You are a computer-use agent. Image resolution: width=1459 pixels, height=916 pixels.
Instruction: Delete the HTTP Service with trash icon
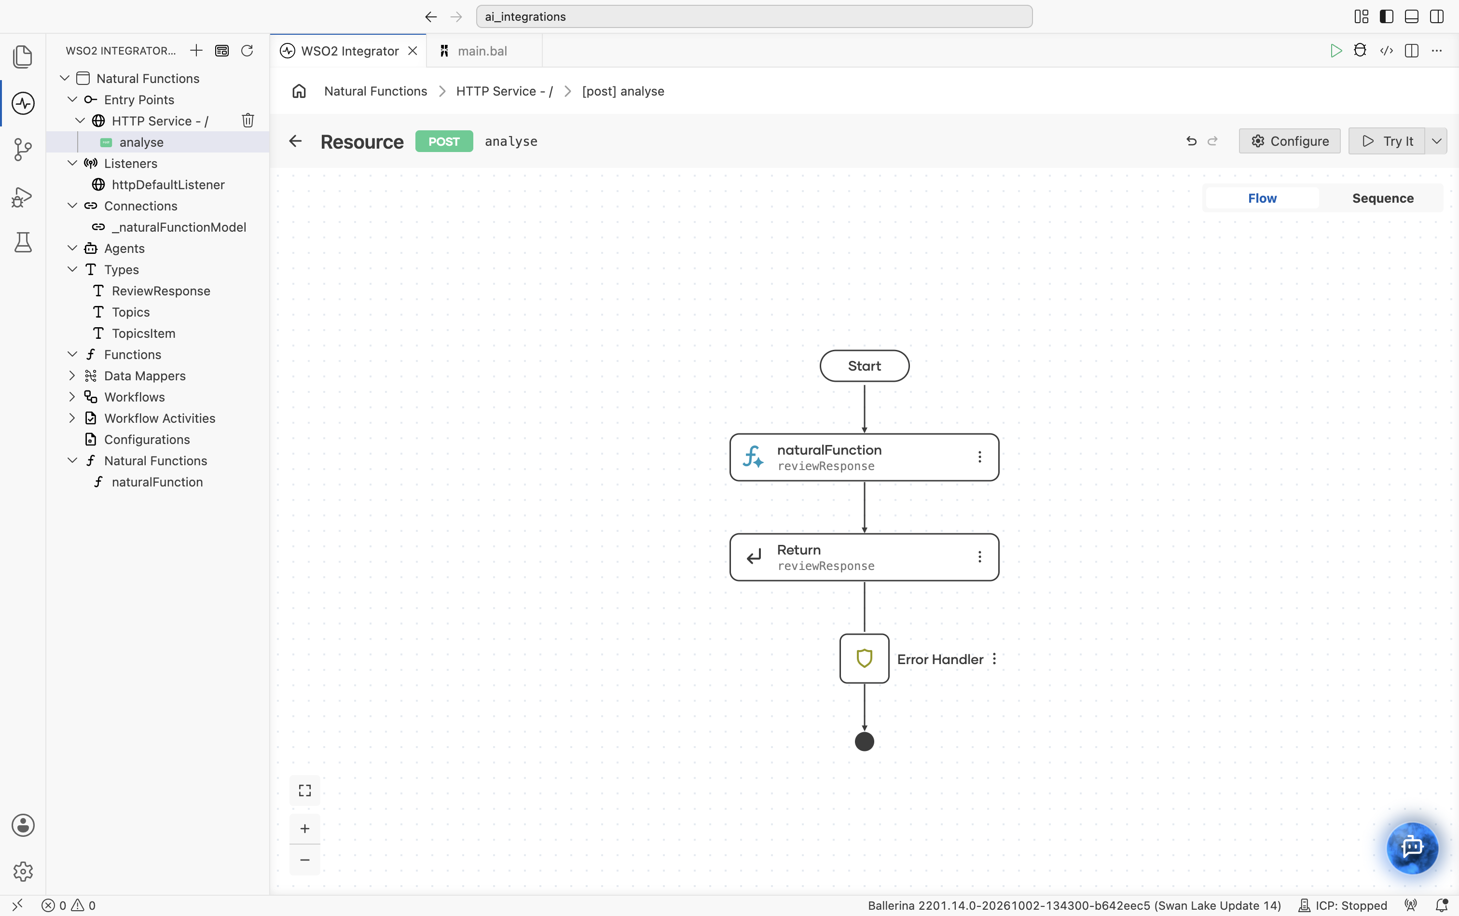pyautogui.click(x=248, y=121)
